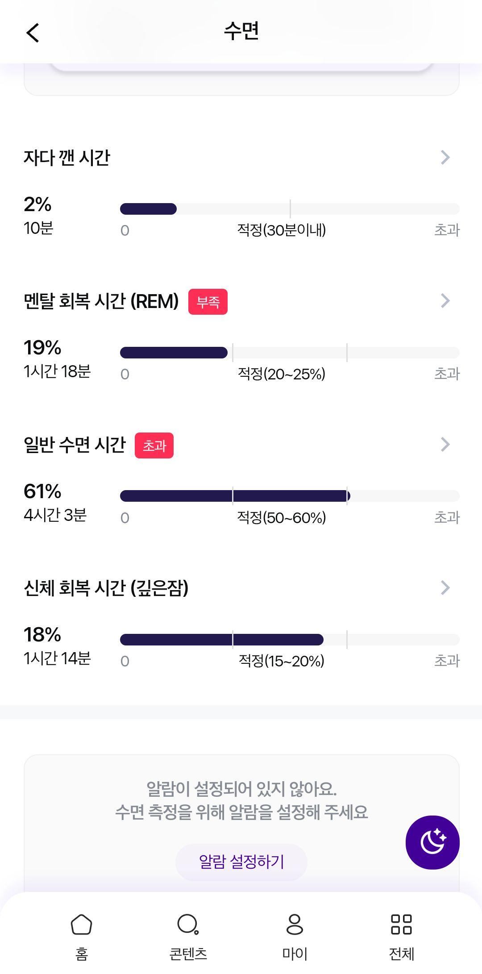
Task: Go back using the top-left arrow
Action: tap(33, 33)
